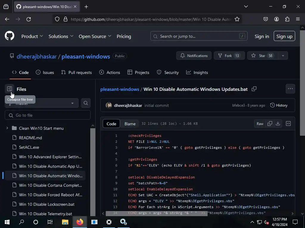The height and width of the screenshot is (228, 305).
Task: Open the Security tab
Action: pyautogui.click(x=168, y=72)
